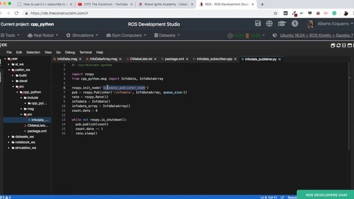Select package.xml in the file tree
The image size is (354, 199).
click(37, 131)
